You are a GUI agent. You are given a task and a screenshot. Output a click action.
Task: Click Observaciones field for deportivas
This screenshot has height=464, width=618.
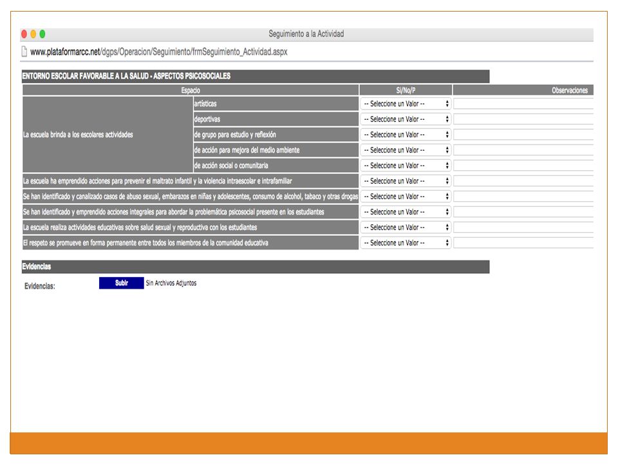523,119
